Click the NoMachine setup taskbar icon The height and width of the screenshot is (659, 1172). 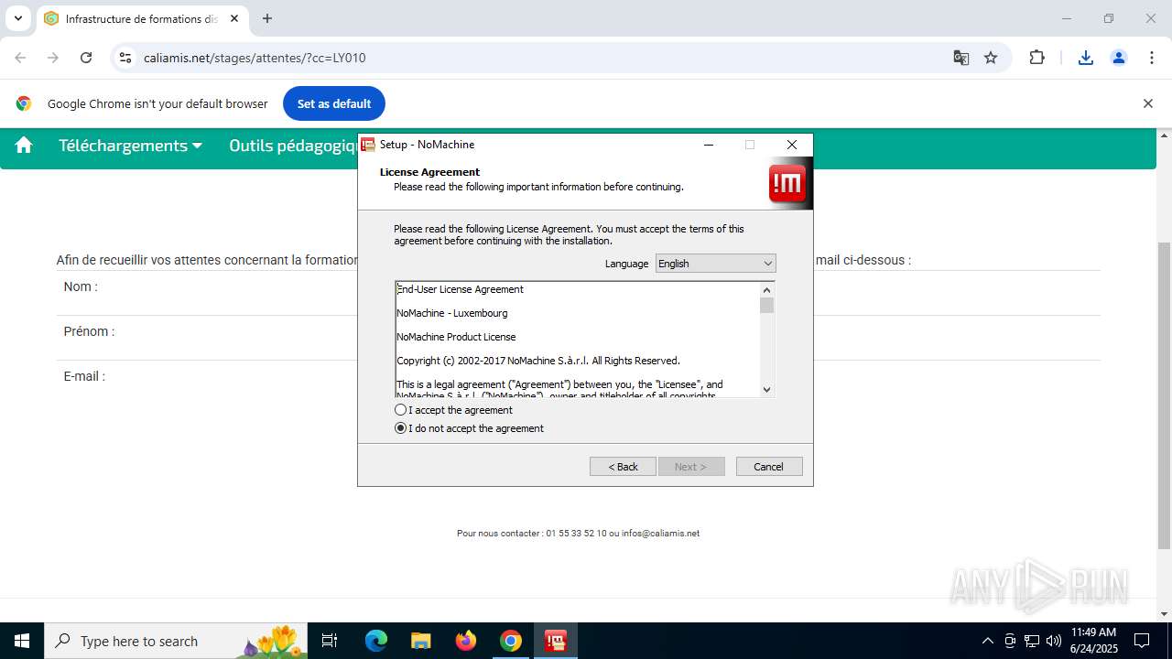click(x=555, y=641)
